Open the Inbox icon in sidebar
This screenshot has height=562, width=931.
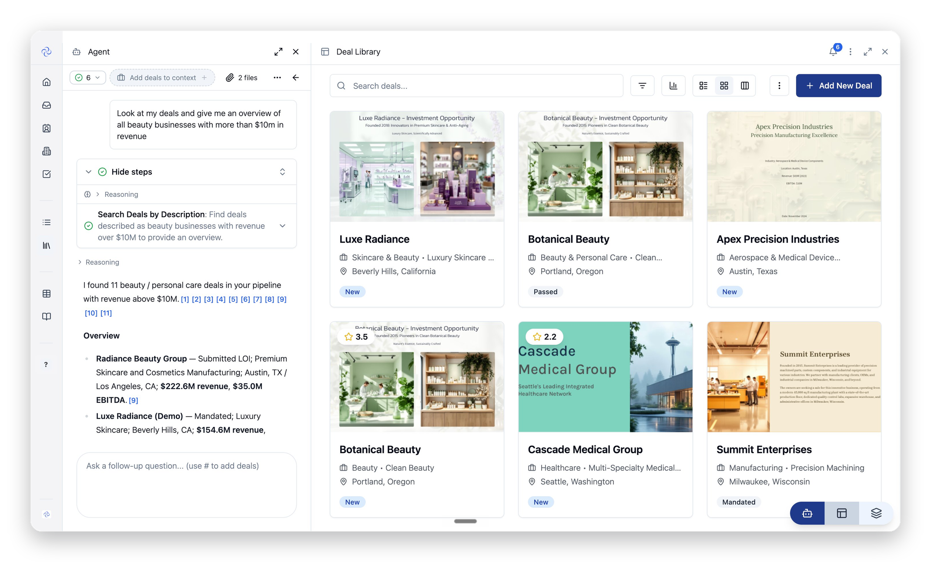(x=47, y=105)
